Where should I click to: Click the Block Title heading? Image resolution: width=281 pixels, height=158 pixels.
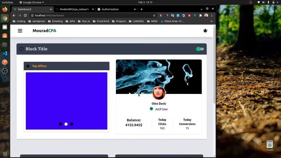36,49
